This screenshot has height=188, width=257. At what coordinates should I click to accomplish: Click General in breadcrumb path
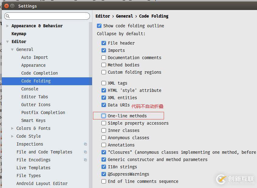click(125, 16)
